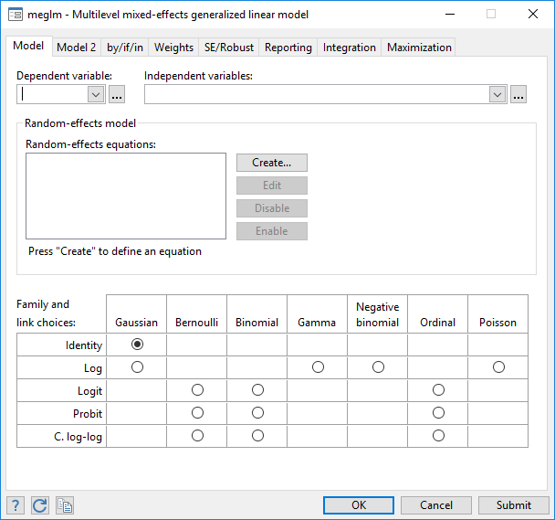Cancel the meglm dialog
Screen dimensions: 555x520
coord(436,505)
